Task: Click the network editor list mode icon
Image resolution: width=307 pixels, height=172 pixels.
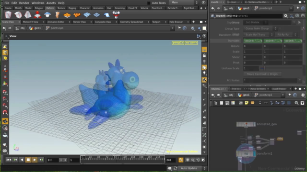Action: click(222, 103)
